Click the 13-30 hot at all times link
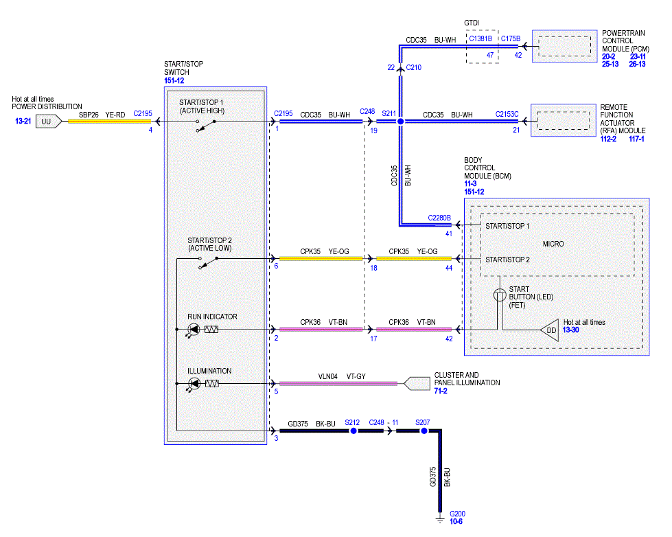This screenshot has width=672, height=537. 571,330
